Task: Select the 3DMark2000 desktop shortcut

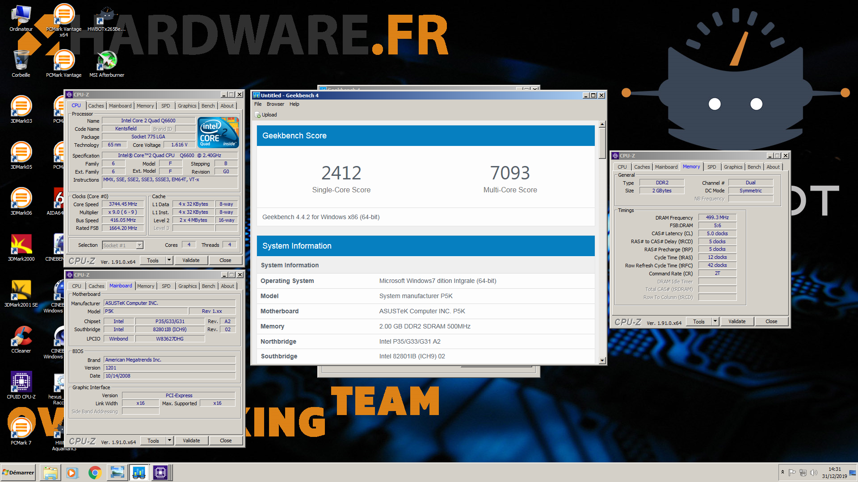Action: tap(21, 247)
